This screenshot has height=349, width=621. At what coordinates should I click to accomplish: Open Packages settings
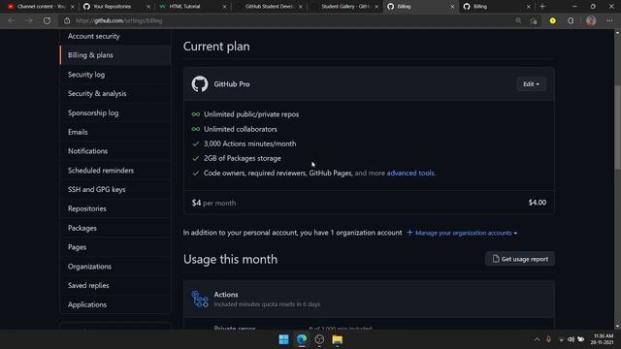point(82,228)
